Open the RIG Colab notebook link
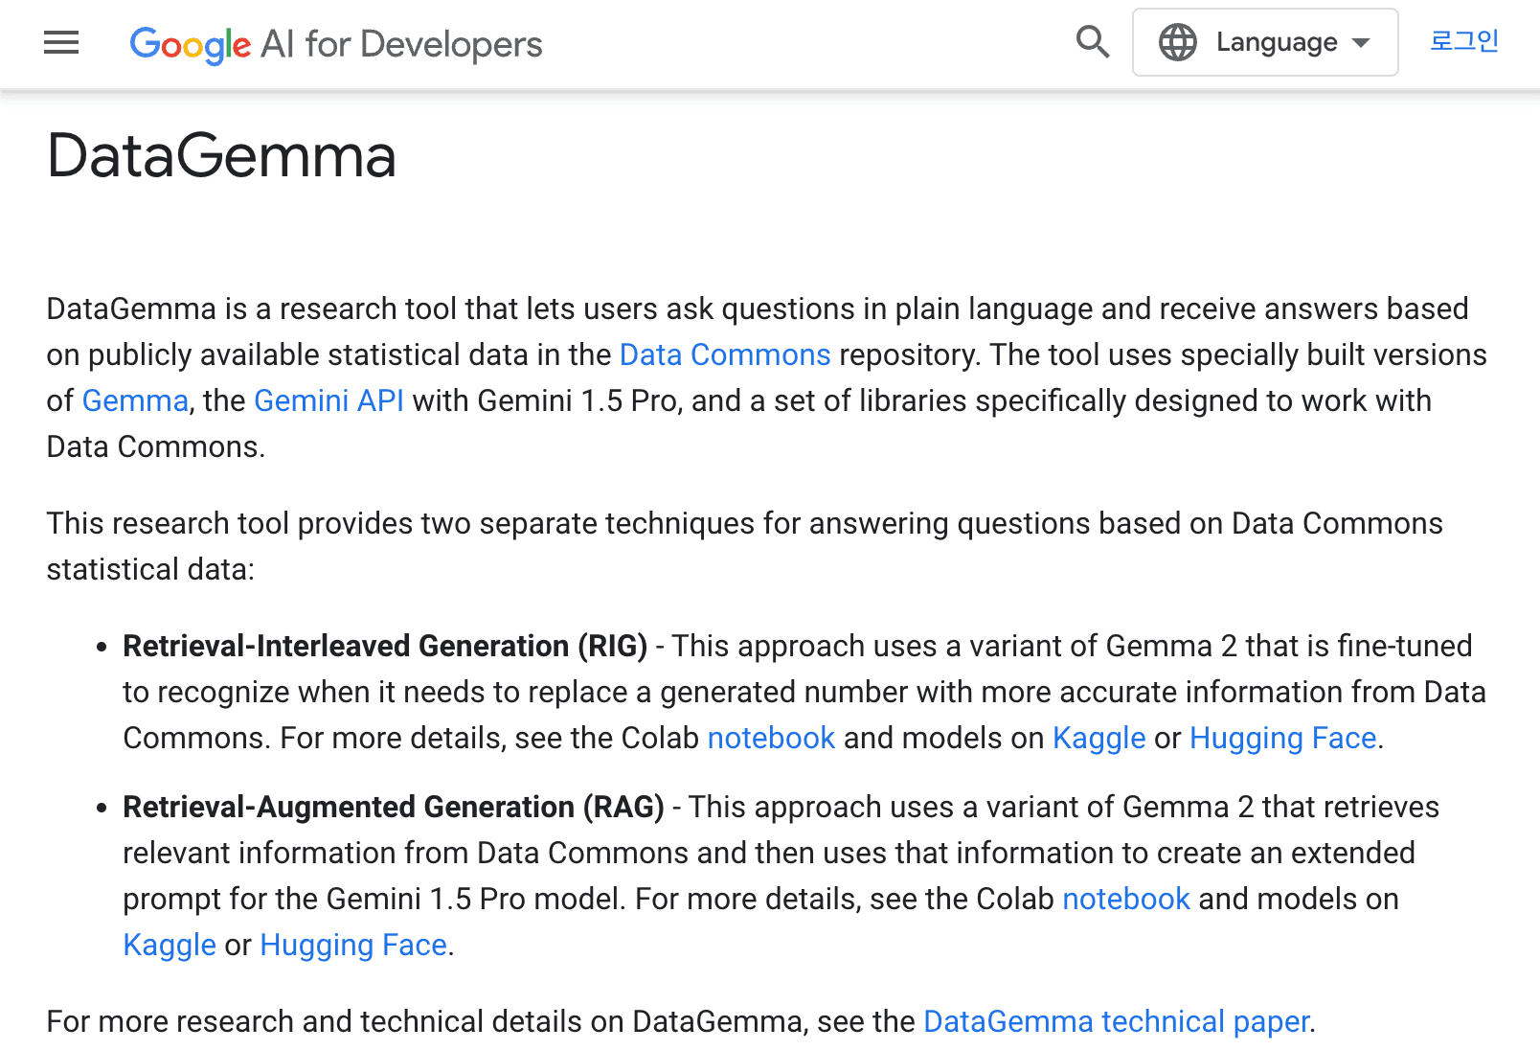 click(x=771, y=738)
